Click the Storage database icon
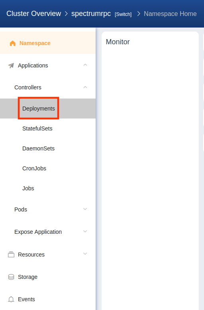Screen dimensions: 204x310 coord(11,277)
